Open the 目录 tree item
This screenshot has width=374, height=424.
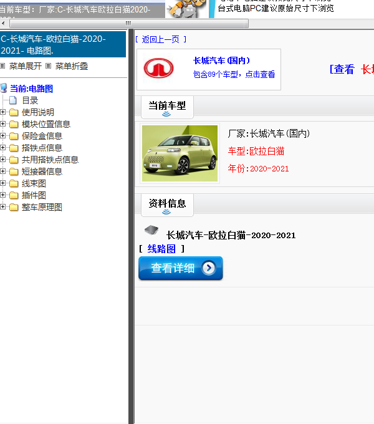pos(30,100)
